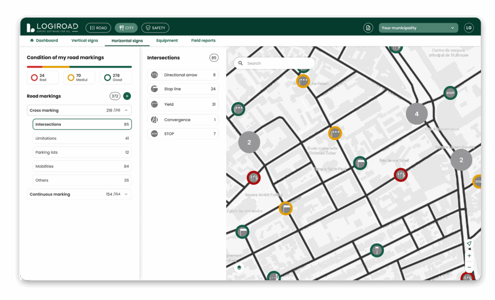
Task: Zoom in on the map
Action: point(469,256)
